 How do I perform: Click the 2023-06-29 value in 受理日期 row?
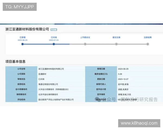tap(123, 69)
